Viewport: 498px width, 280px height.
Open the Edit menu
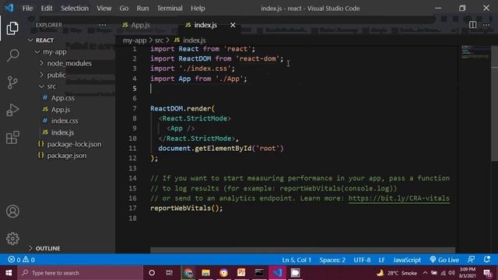47,9
